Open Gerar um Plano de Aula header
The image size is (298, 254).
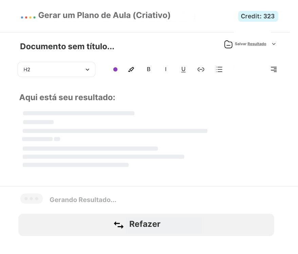(x=104, y=15)
